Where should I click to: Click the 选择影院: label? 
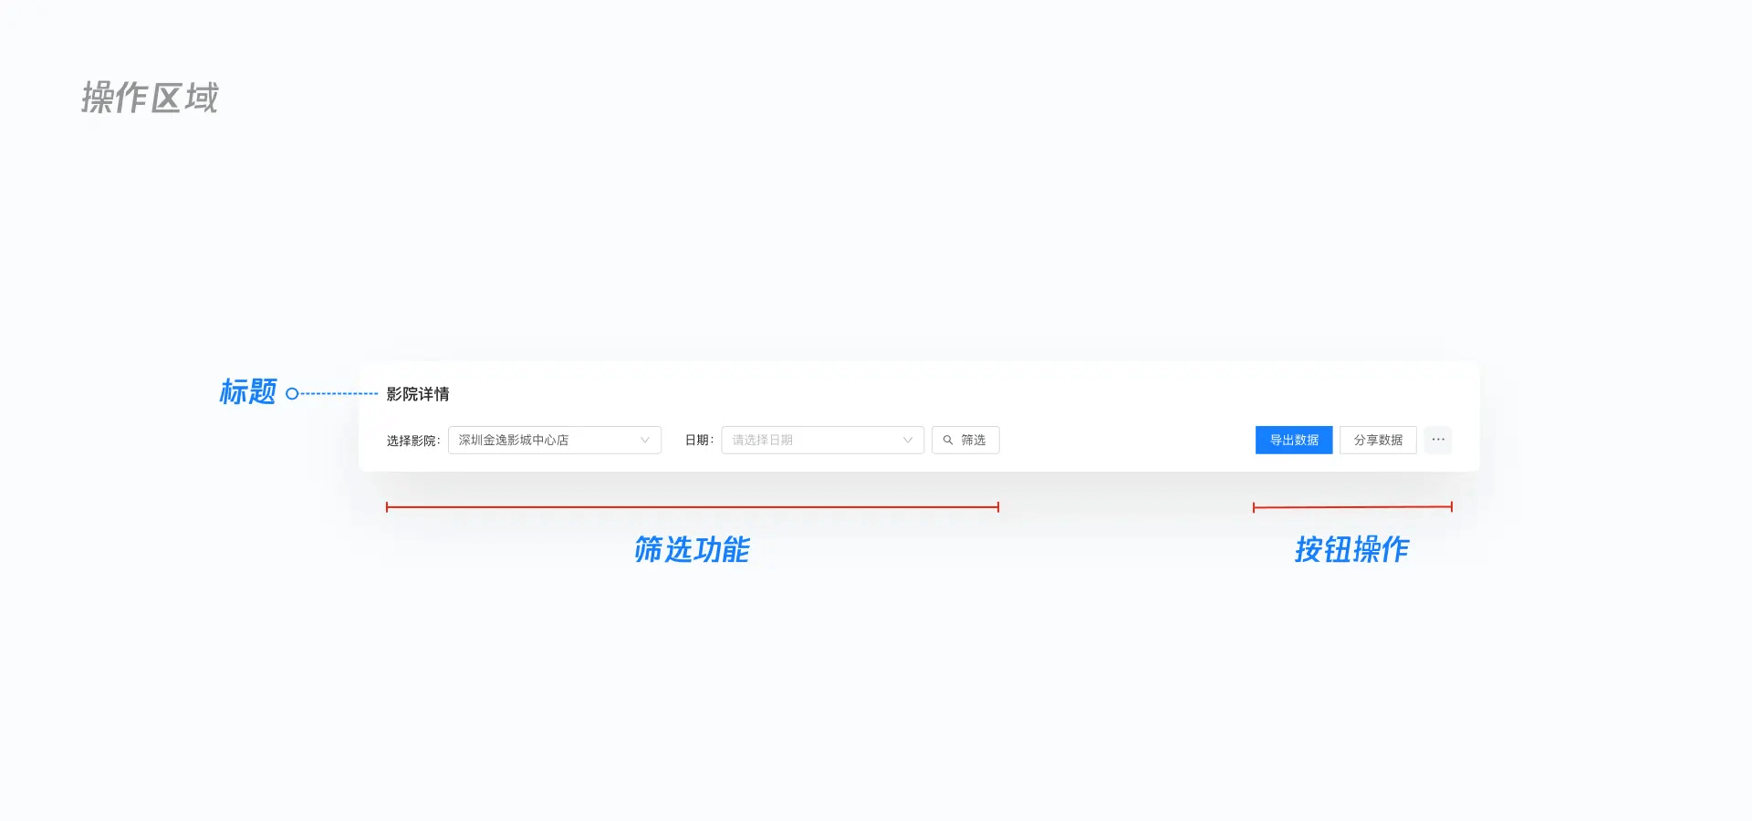click(413, 441)
